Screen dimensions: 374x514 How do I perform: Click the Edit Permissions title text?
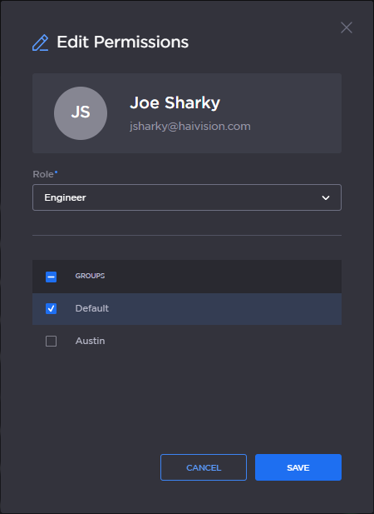pos(123,42)
